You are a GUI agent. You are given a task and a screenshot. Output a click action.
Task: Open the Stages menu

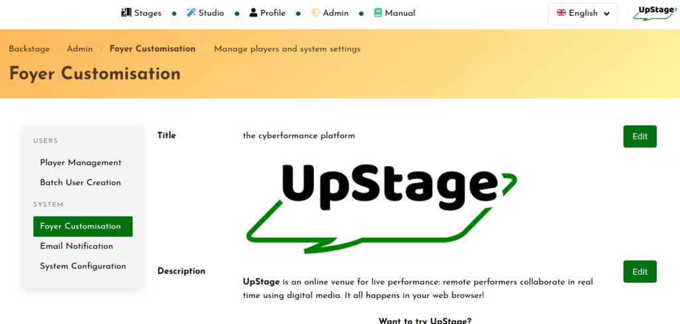click(141, 13)
